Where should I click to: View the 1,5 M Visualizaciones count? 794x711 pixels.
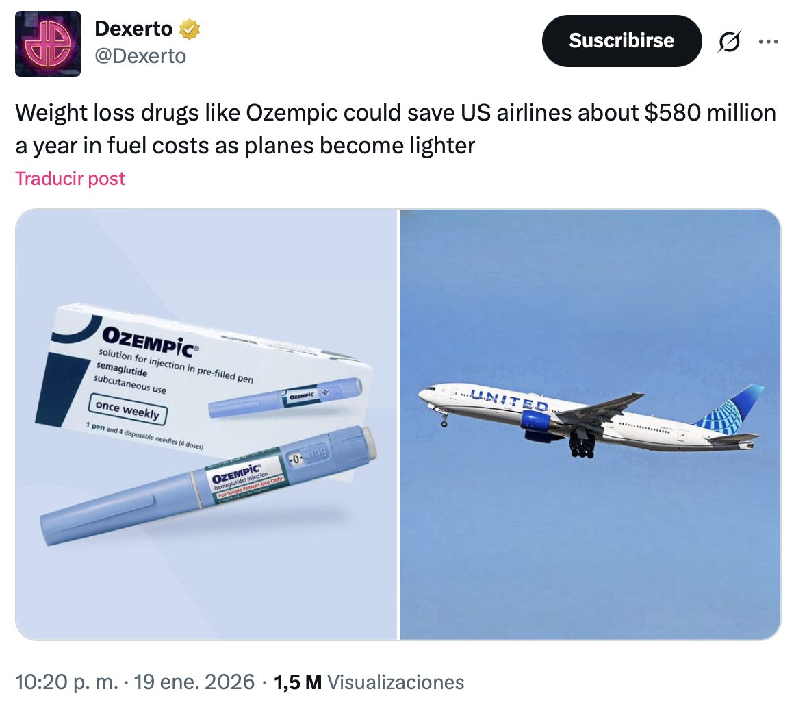pos(369,682)
